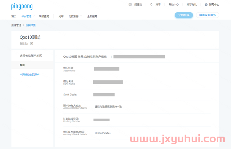Open 消息 notifications link

click(x=158, y=4)
